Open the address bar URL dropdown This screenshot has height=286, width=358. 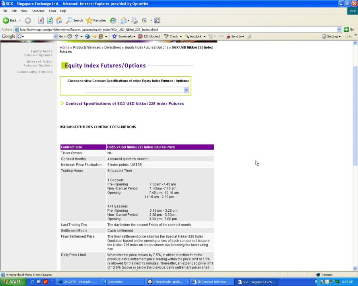point(339,29)
